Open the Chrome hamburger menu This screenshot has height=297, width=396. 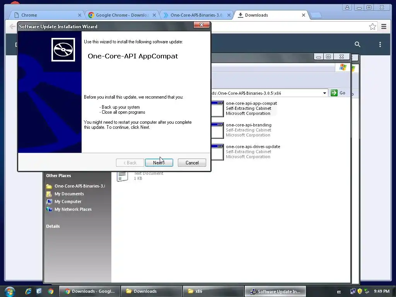384,27
